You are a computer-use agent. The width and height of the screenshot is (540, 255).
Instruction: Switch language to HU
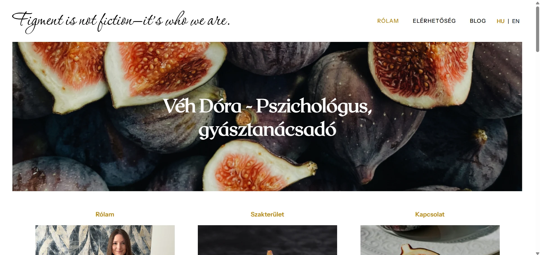click(x=500, y=21)
